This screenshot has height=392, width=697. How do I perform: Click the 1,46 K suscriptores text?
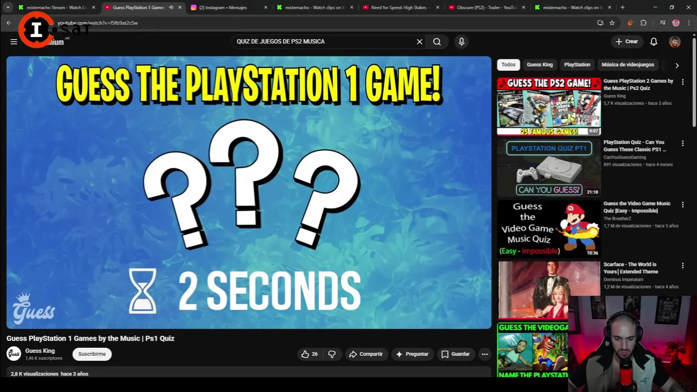tap(44, 358)
